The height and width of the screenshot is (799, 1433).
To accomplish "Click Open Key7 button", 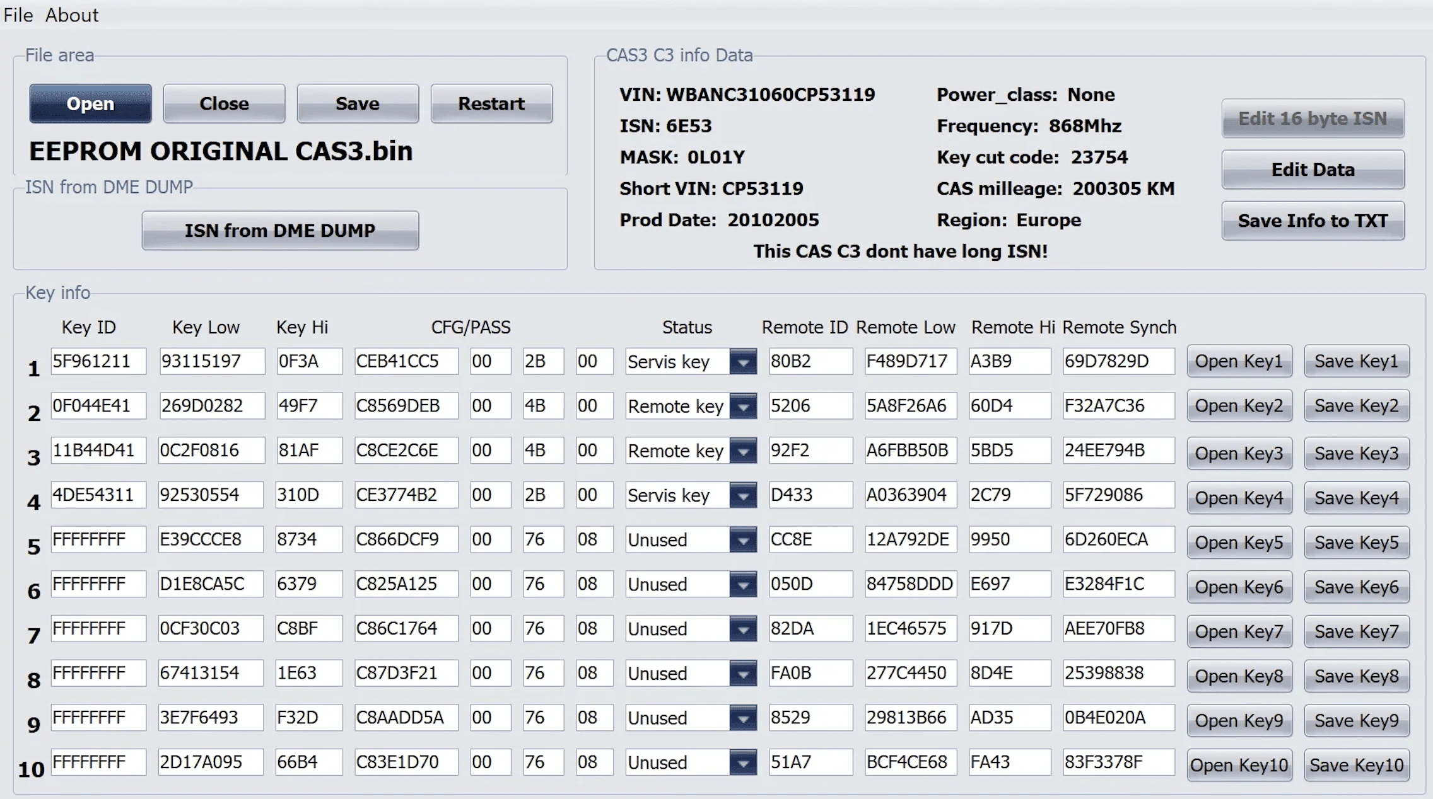I will tap(1239, 631).
